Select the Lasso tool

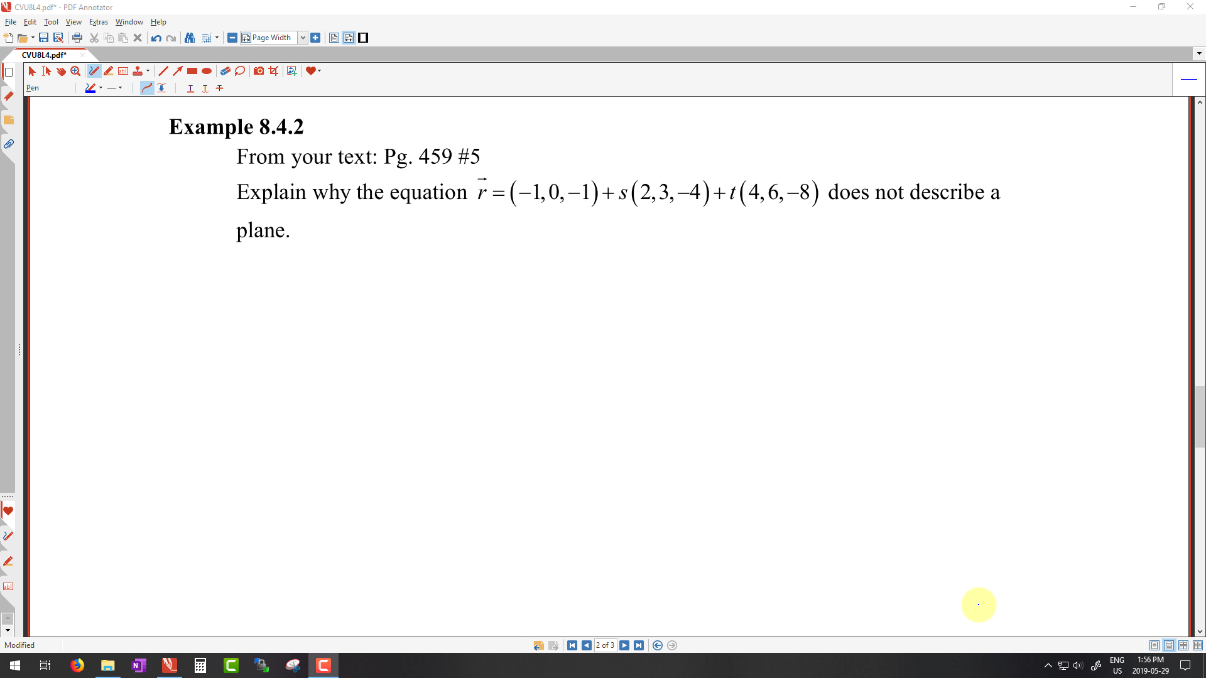240,71
